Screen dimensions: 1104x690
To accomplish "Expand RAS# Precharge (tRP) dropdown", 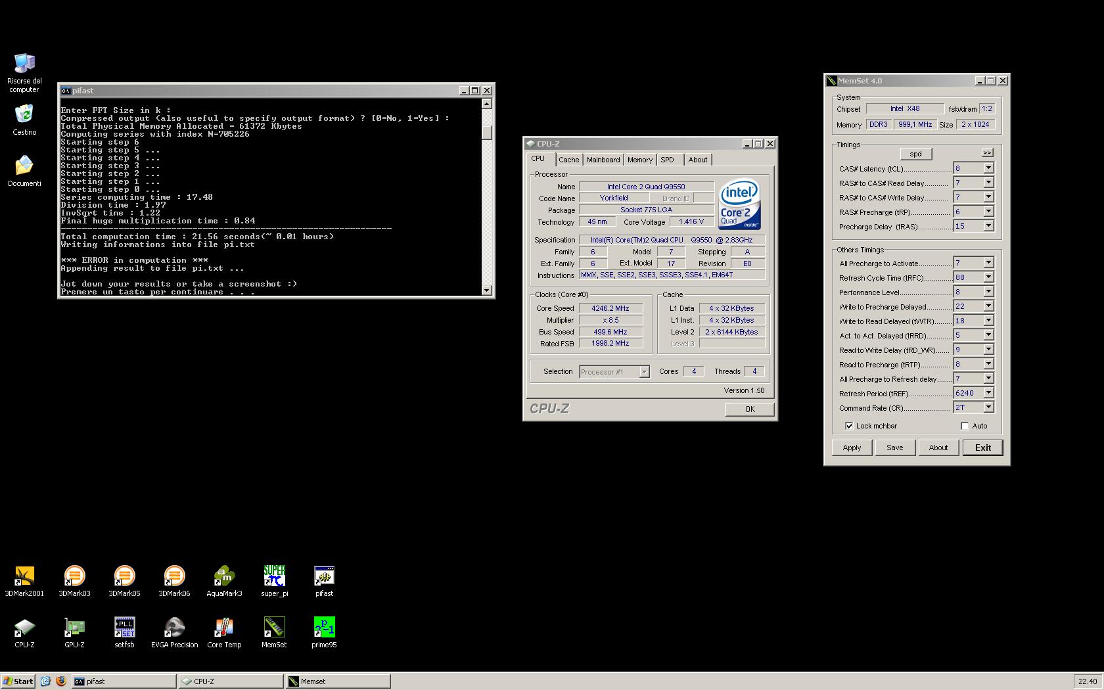I will click(x=988, y=212).
